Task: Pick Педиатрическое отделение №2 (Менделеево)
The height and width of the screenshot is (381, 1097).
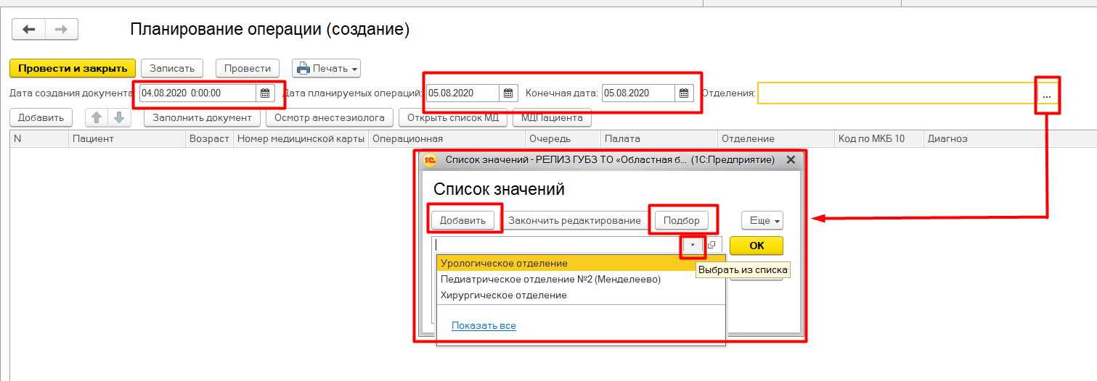Action: (x=550, y=279)
